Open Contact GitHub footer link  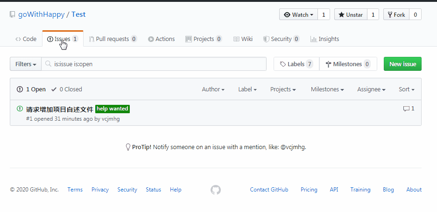point(269,190)
